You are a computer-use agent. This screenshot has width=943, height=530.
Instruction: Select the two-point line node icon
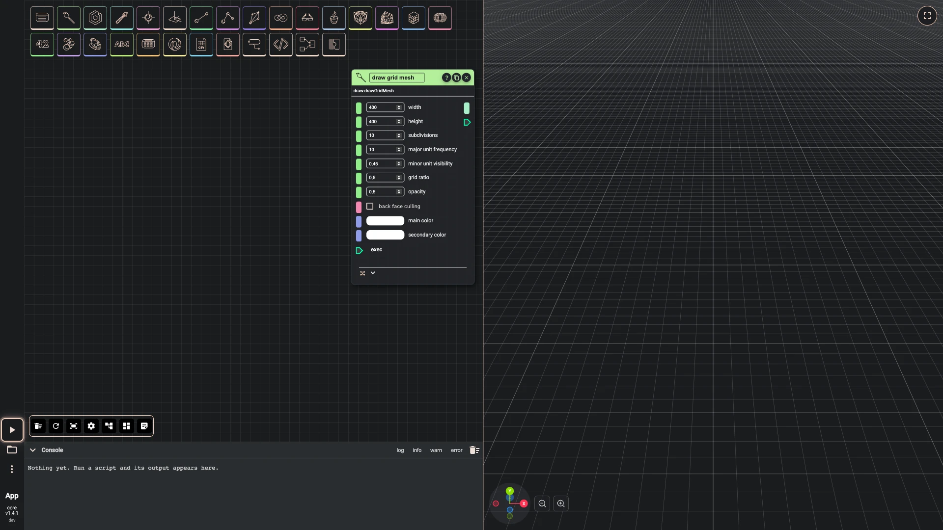[201, 18]
